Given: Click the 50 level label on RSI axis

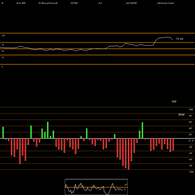Looking at the screenshot, I should tap(3, 51).
